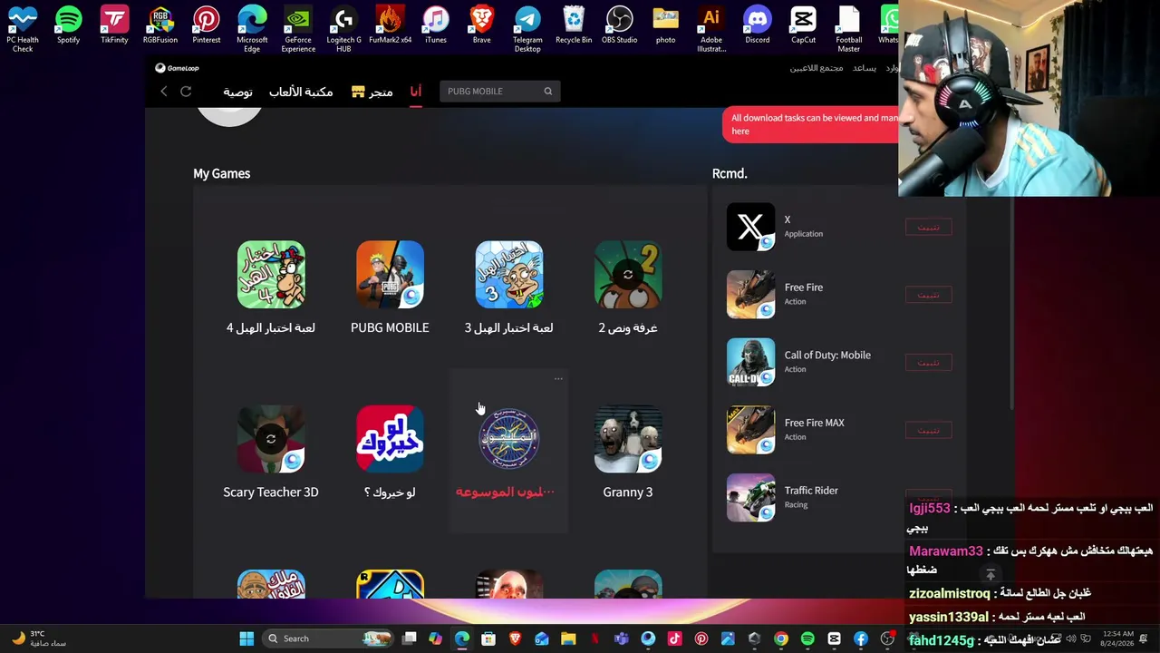Open TikFinity desktop icon
Screen dimensions: 1160x653
pyautogui.click(x=114, y=25)
